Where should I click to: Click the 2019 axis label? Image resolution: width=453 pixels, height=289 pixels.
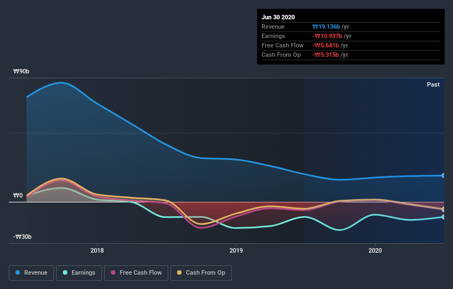(236, 250)
